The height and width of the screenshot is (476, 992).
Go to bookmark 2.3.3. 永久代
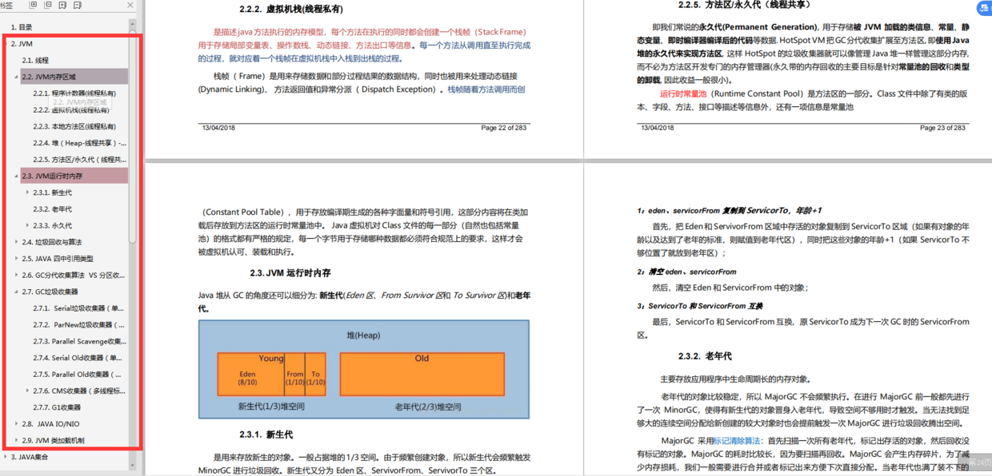(x=52, y=225)
